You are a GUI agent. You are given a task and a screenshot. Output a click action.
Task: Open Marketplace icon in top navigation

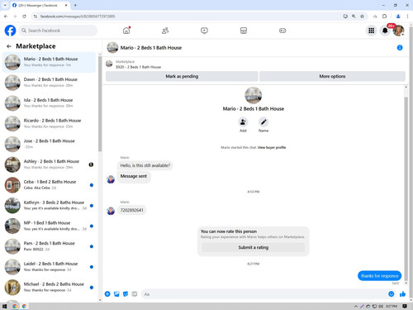244,31
